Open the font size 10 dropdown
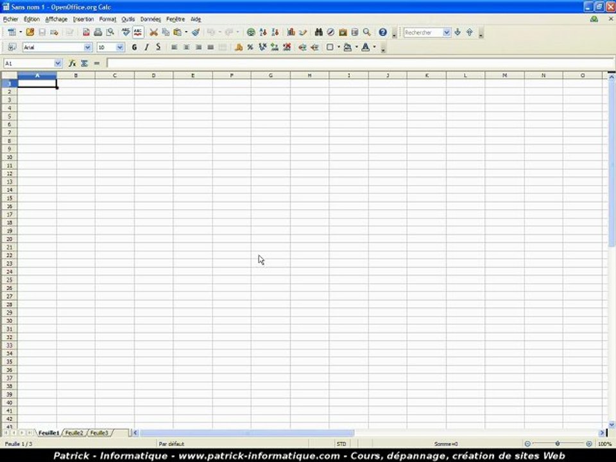This screenshot has height=462, width=616. pyautogui.click(x=120, y=47)
